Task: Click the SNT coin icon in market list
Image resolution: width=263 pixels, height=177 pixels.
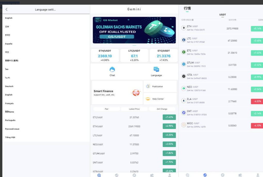Action: 184,113
